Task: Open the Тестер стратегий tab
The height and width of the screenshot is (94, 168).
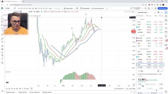Action: [x=34, y=92]
